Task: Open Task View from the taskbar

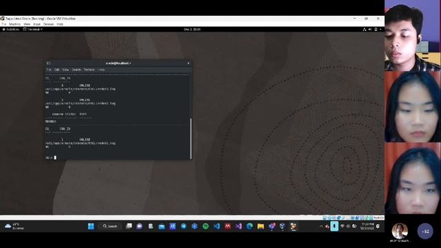Action: [129, 226]
